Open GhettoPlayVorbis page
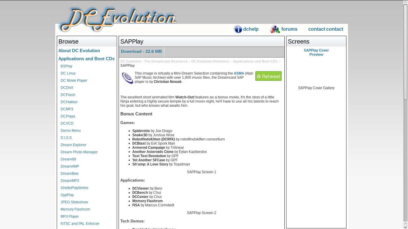 tap(74, 188)
